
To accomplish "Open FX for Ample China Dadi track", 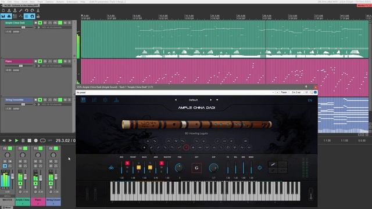I will click(55, 23).
